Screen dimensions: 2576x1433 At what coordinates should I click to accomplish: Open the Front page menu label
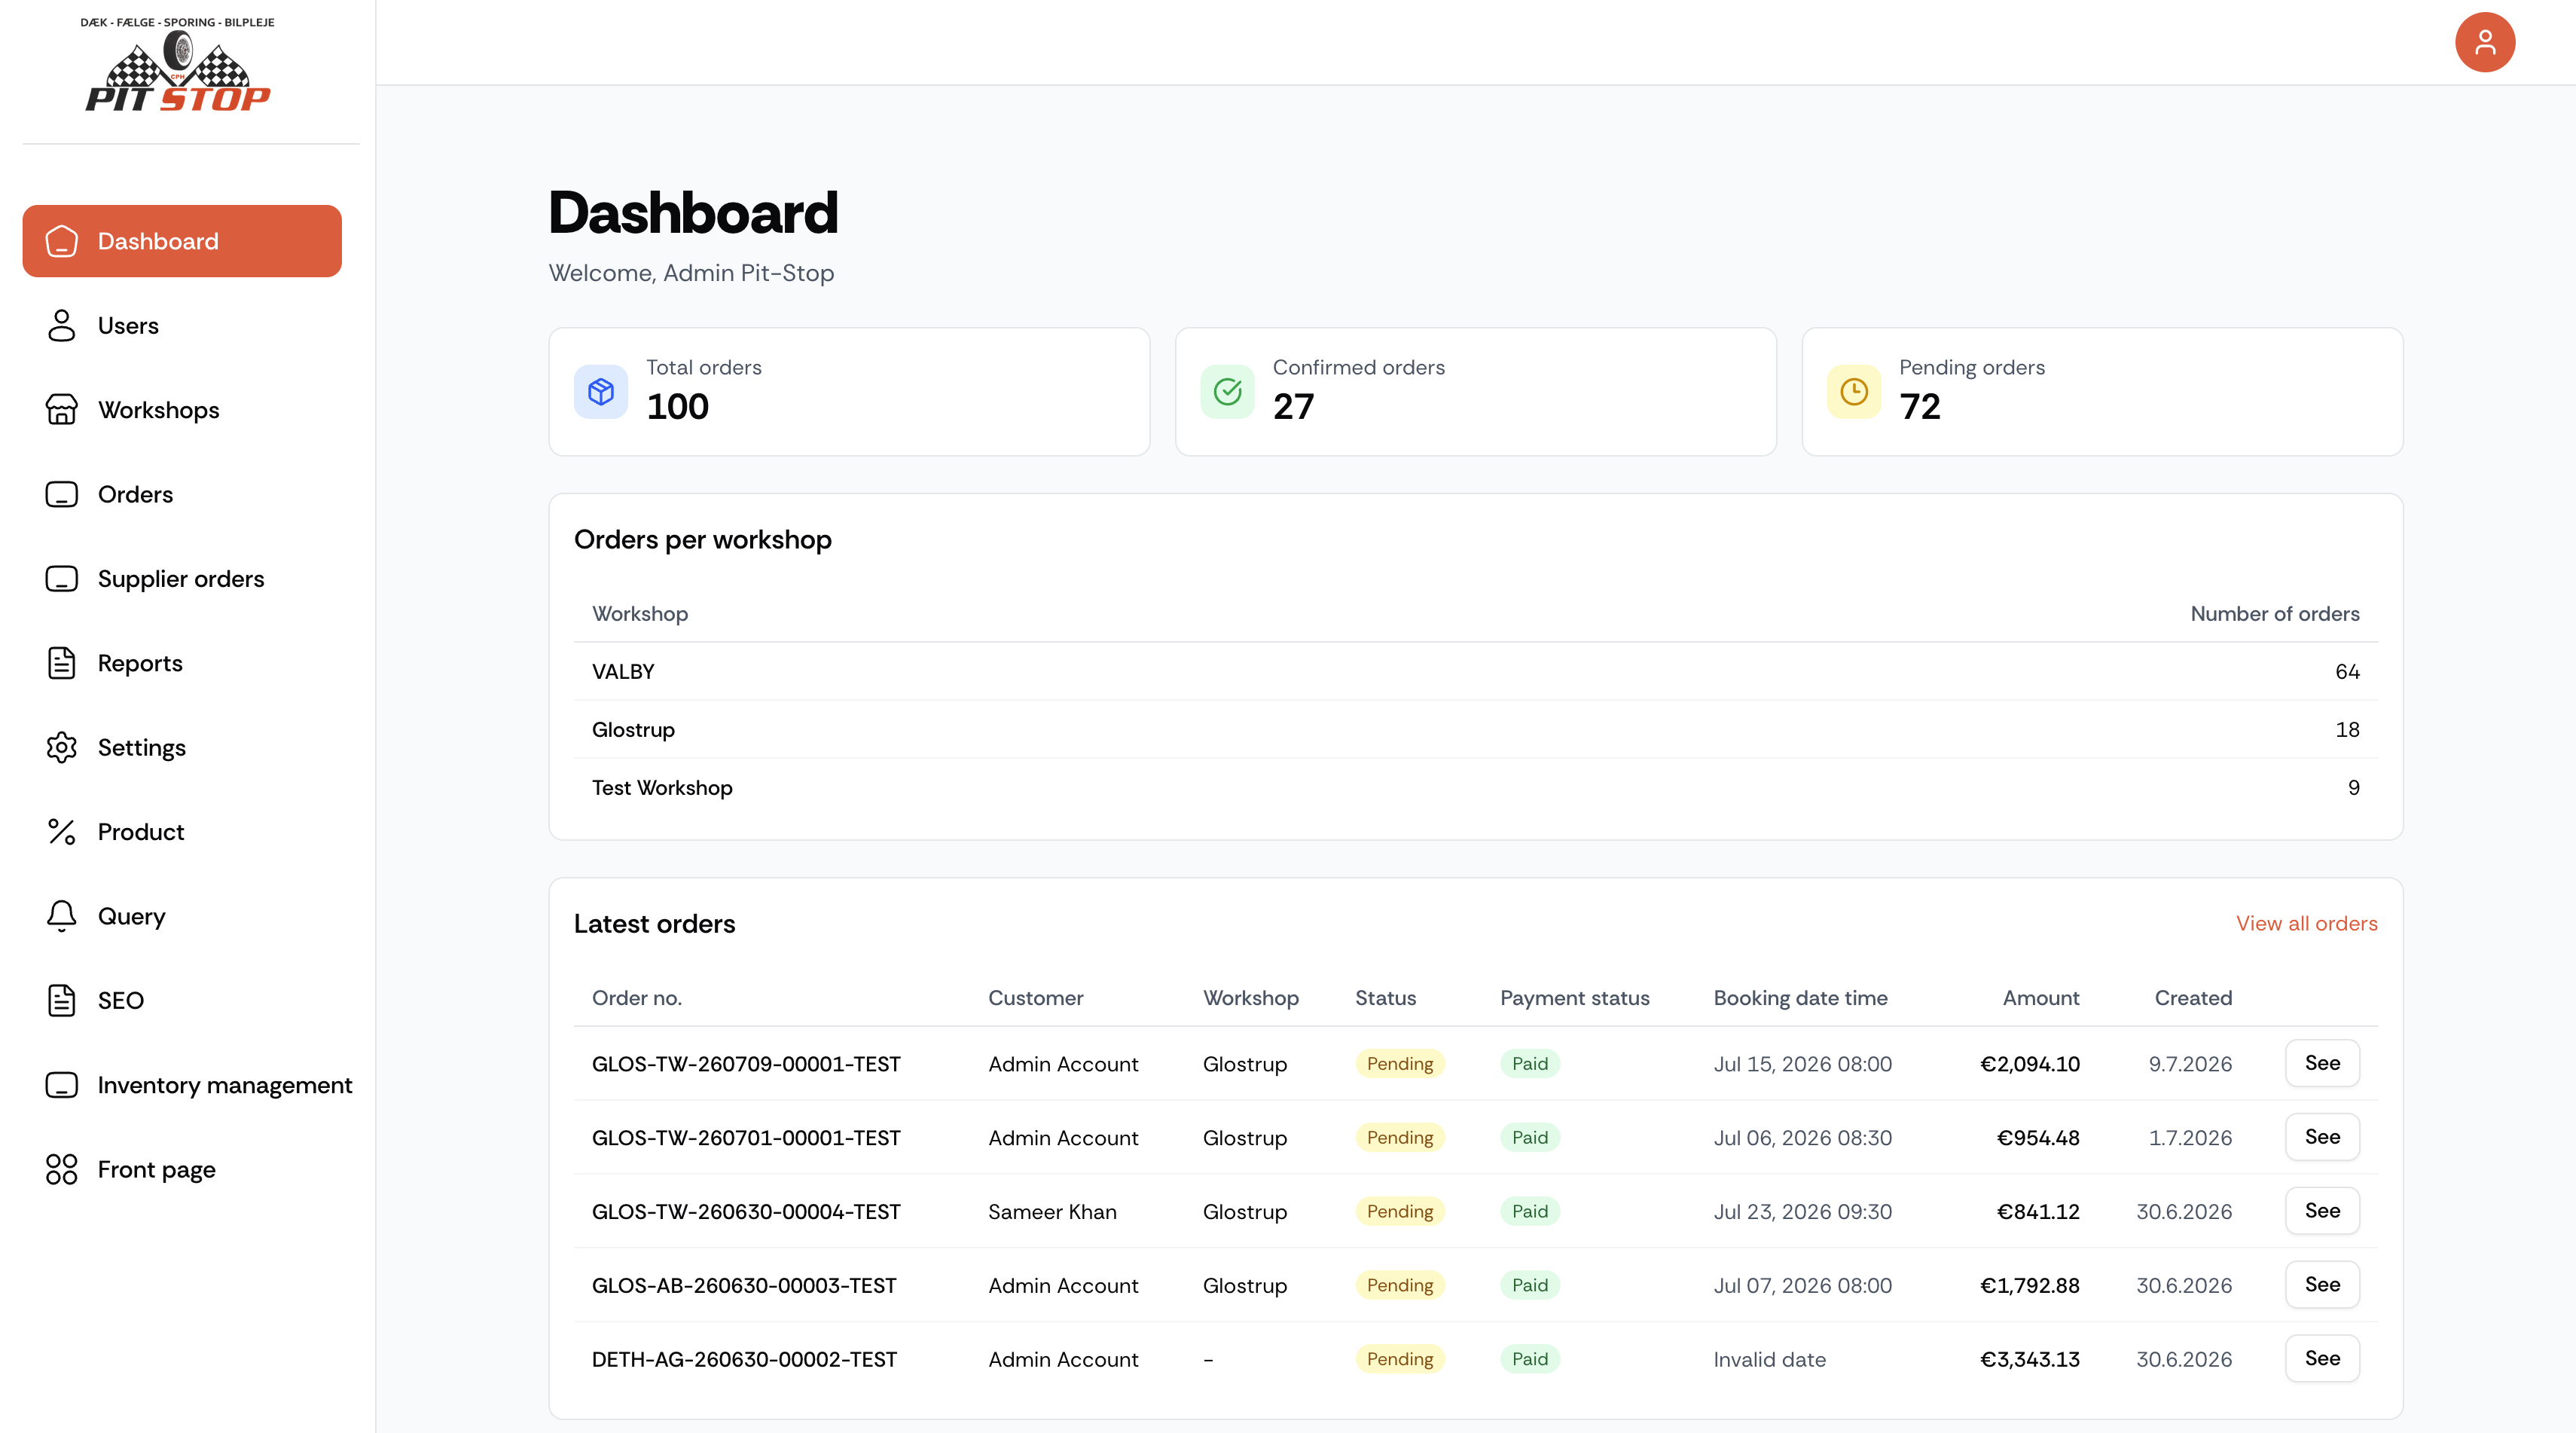(157, 1169)
